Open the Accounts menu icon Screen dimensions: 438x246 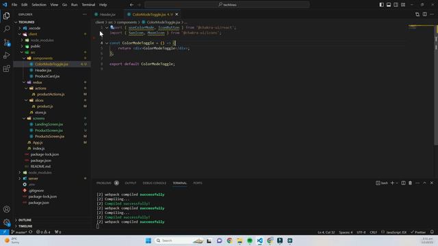(6, 209)
